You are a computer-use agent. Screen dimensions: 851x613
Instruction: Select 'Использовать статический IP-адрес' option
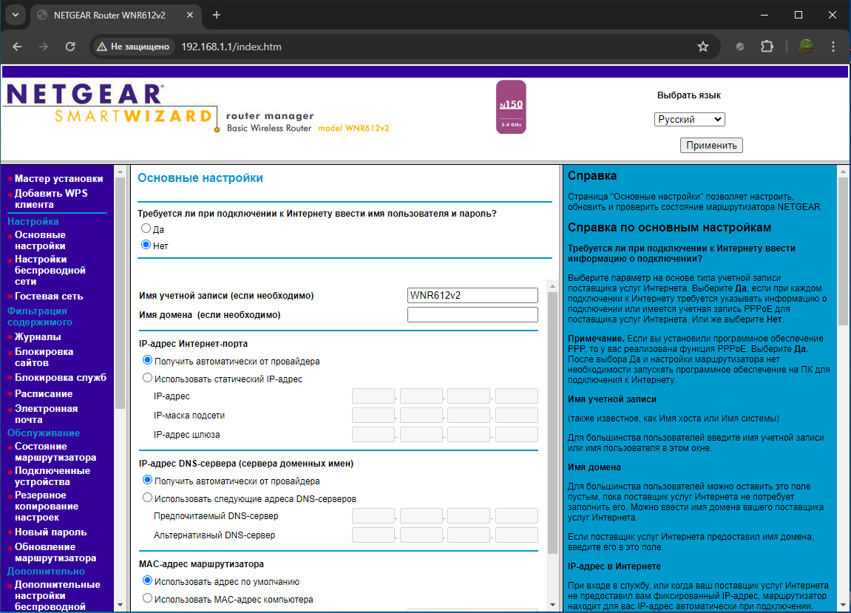pyautogui.click(x=147, y=378)
